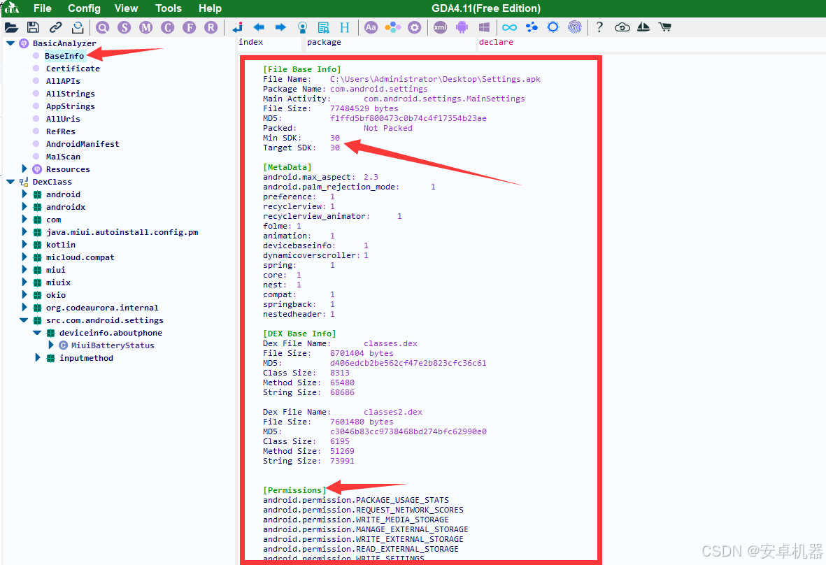Click the com.android.settings.MainSettings main activity value
Image resolution: width=826 pixels, height=565 pixels.
(x=444, y=99)
